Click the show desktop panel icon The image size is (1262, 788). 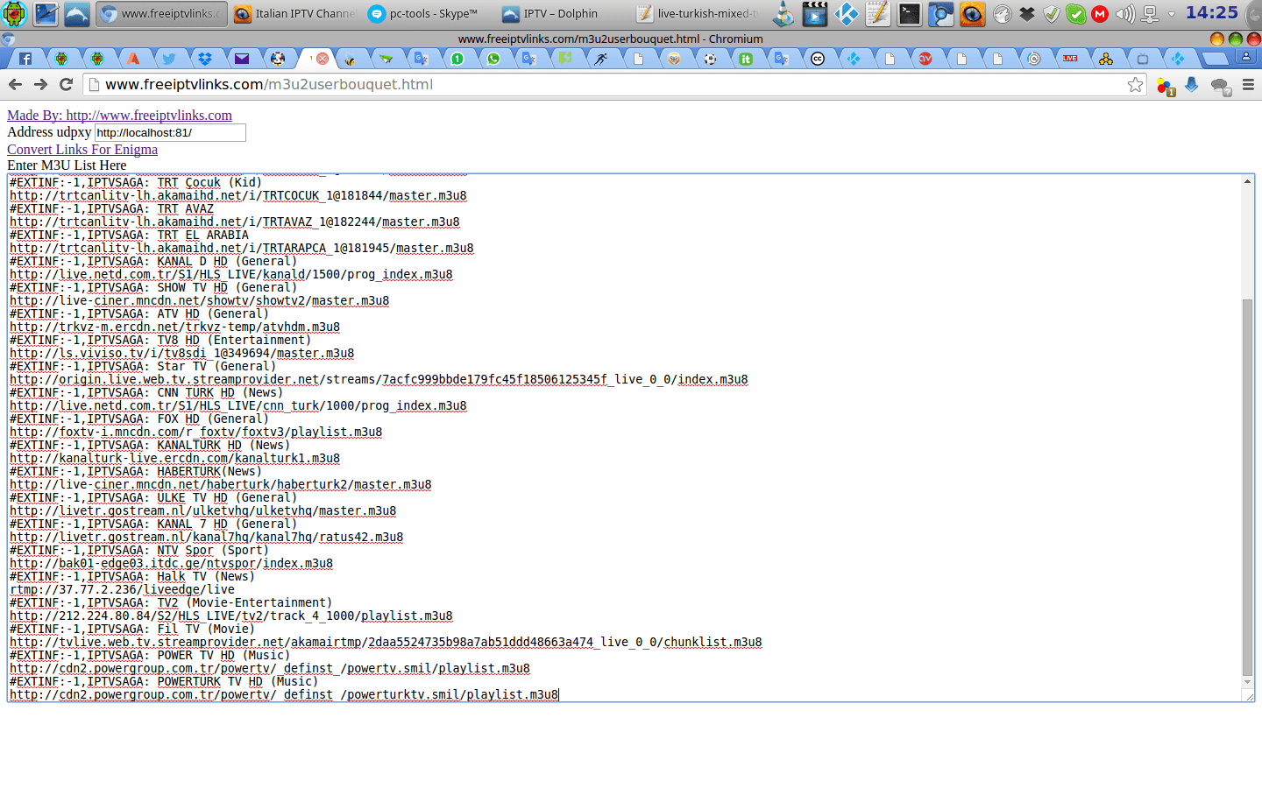pyautogui.click(x=46, y=13)
